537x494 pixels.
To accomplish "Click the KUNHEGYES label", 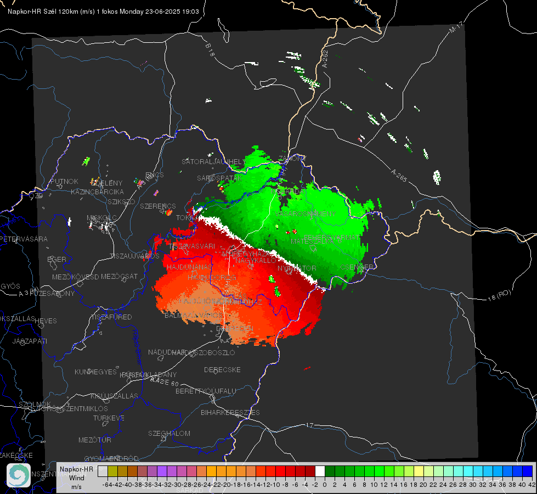I will tap(96, 372).
